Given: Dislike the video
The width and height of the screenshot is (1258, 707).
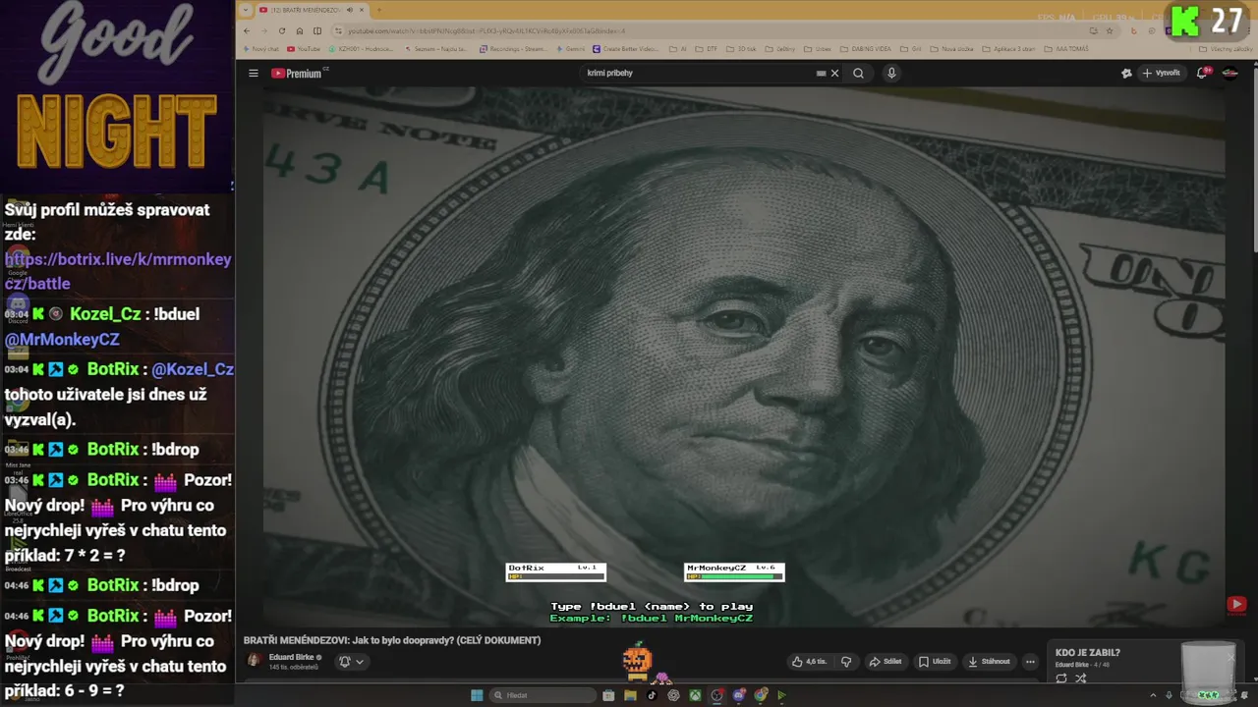Looking at the screenshot, I should point(845,661).
